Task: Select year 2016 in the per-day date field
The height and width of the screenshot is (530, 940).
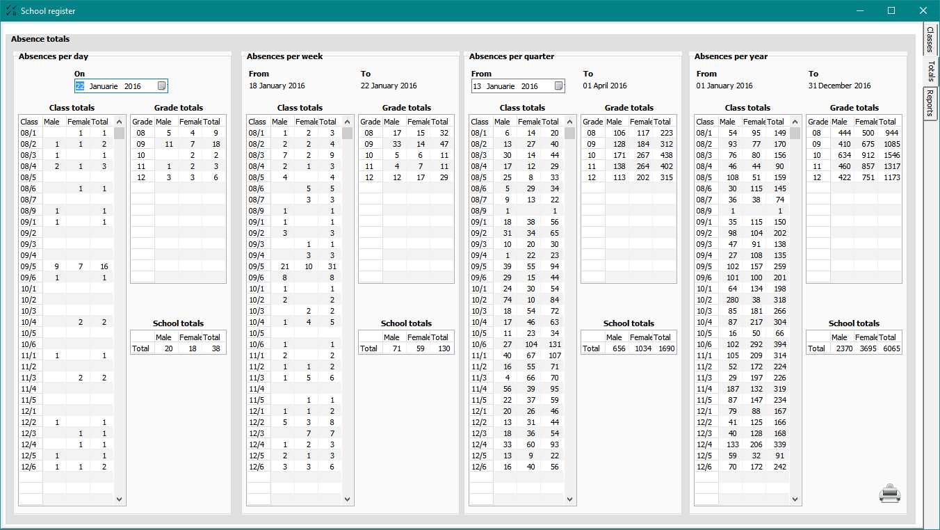Action: pos(133,86)
